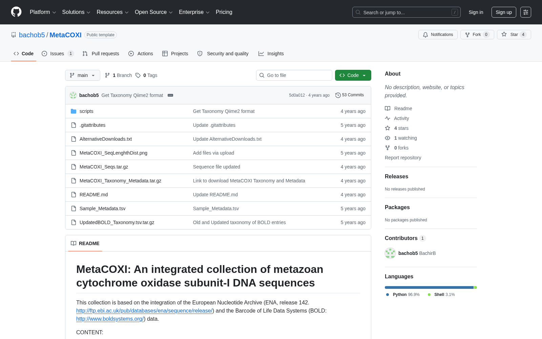This screenshot has width=542, height=339.
Task: Click the commit history clock icon
Action: 338,95
